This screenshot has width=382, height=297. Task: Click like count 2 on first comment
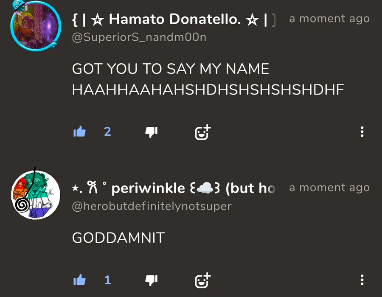click(x=107, y=132)
